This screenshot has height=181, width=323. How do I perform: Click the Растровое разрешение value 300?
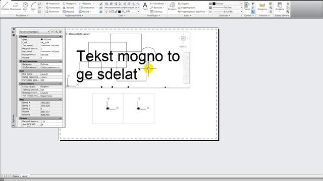51,80
